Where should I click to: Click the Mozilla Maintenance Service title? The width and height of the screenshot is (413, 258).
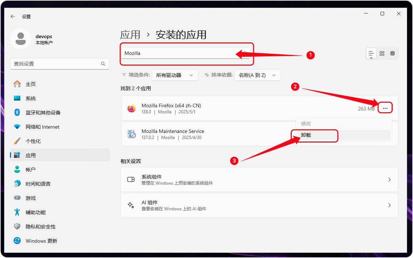[173, 131]
